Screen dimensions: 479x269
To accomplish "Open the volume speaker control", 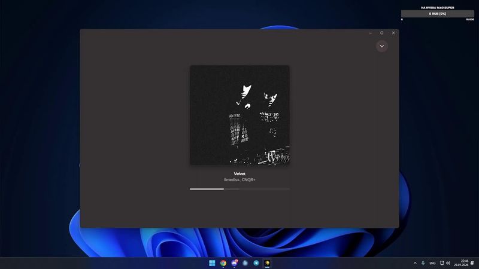I will point(448,263).
